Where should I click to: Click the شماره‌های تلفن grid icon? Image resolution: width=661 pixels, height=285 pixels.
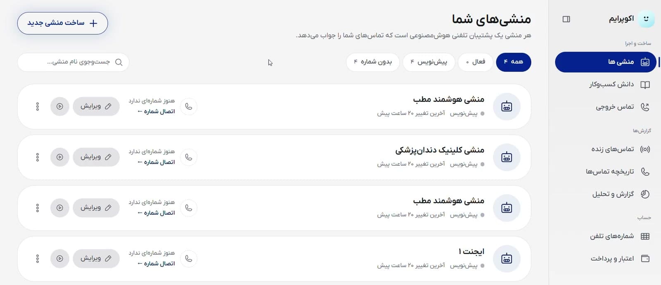[645, 236]
